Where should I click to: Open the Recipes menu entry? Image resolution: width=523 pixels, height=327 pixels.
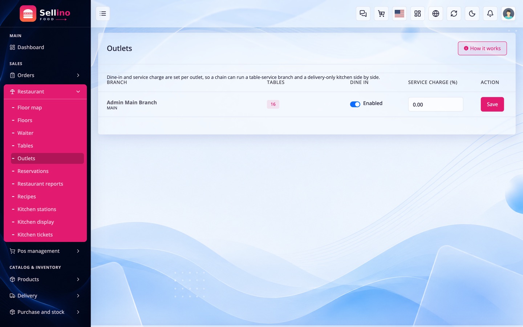(x=47, y=197)
